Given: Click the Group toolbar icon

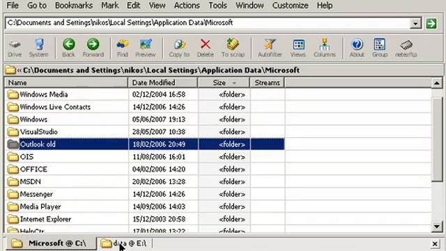Looking at the screenshot, I should tap(380, 45).
